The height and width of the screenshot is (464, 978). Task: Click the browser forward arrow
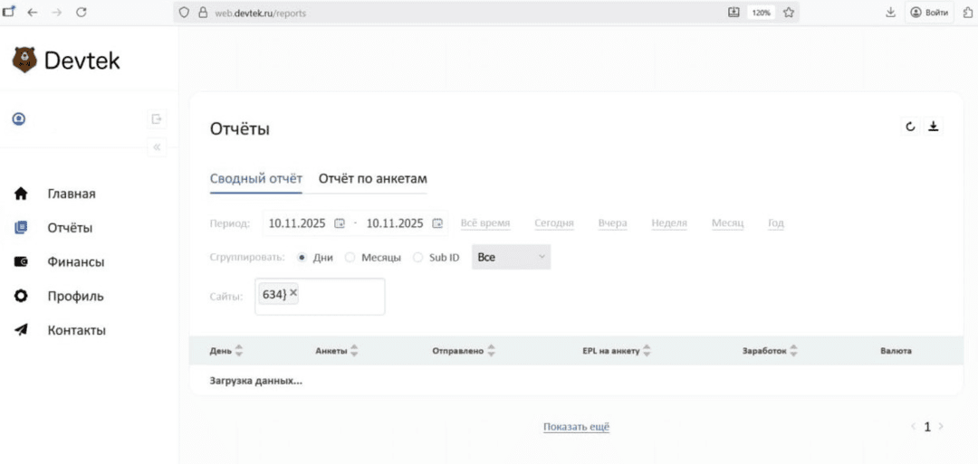(x=57, y=12)
